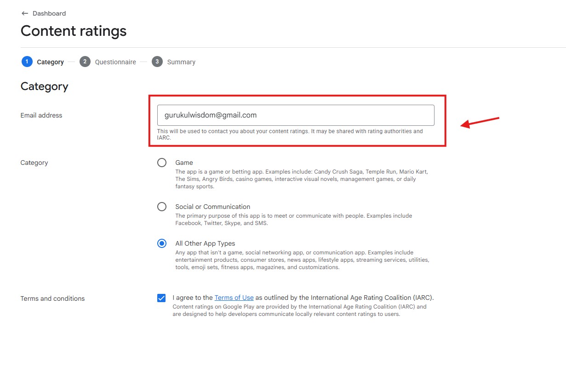Viewport: 566px width, 388px height.
Task: Return to the Dashboard via text link
Action: pos(49,13)
